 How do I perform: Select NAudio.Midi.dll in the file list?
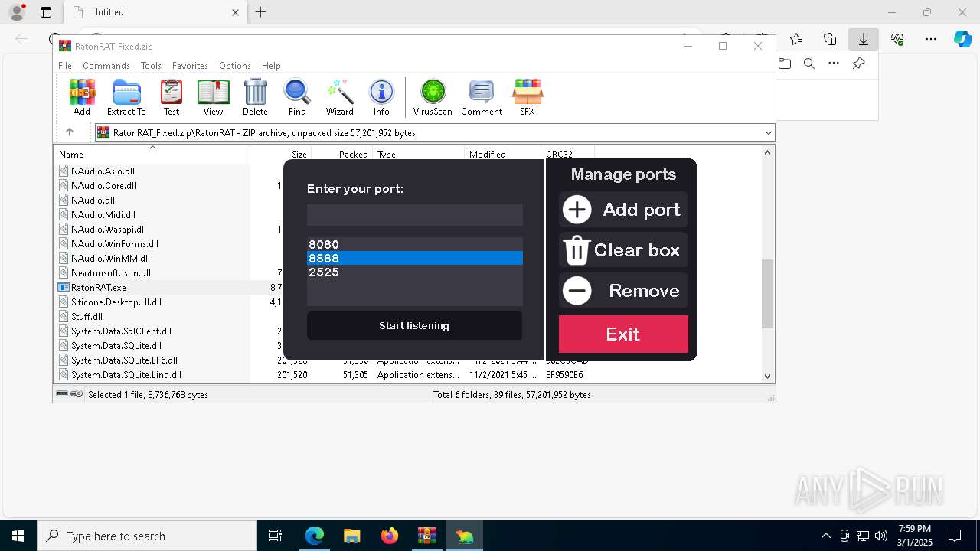point(103,215)
